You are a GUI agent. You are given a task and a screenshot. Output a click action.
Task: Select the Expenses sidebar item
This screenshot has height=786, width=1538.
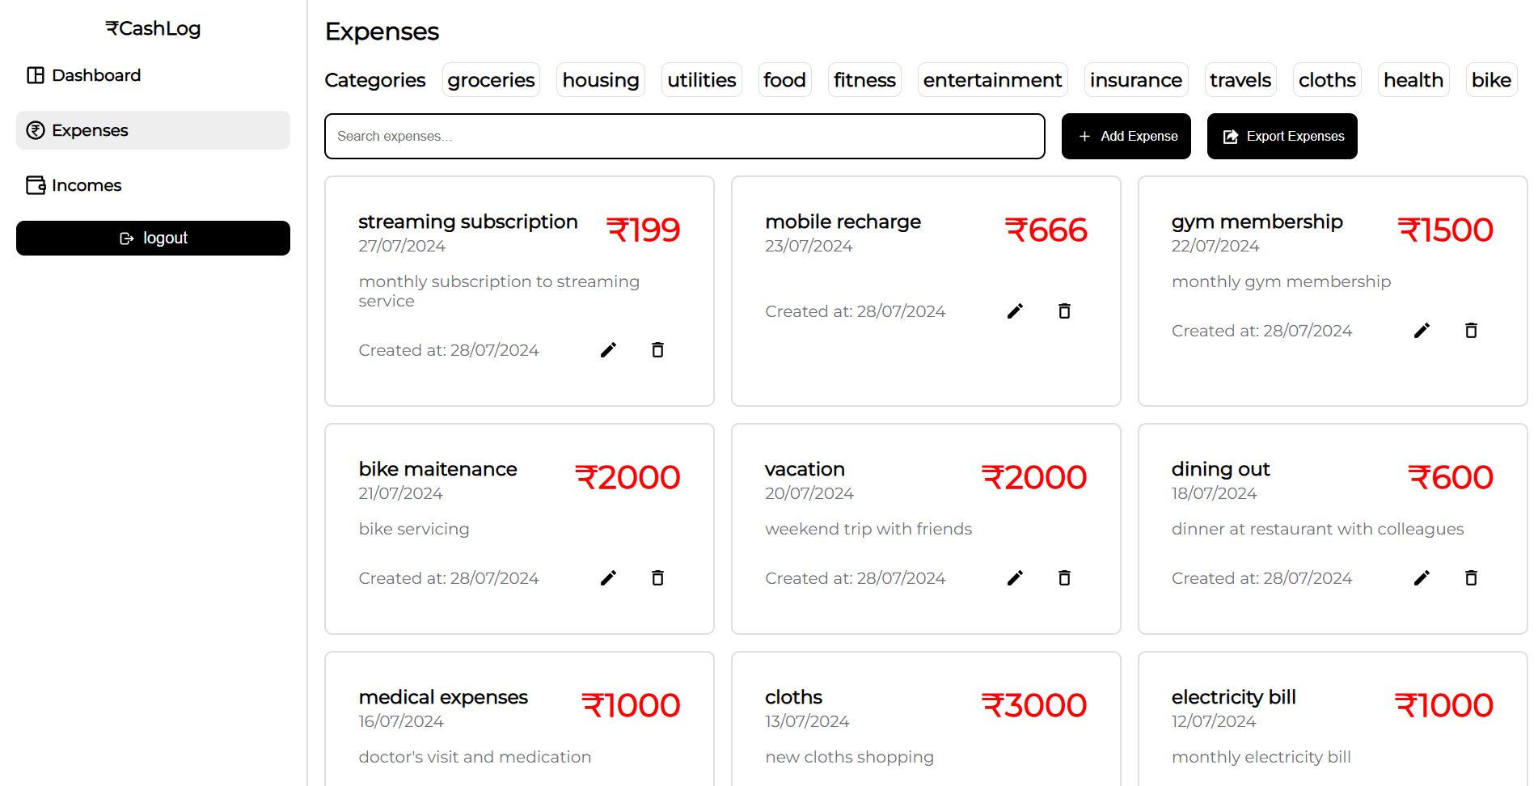point(153,130)
